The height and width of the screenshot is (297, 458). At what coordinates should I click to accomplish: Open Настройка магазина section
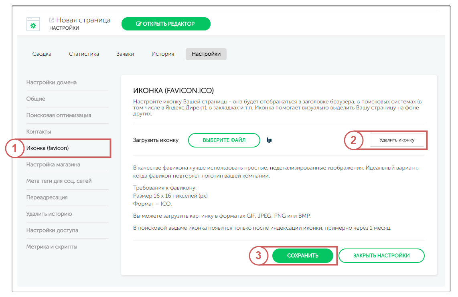click(53, 165)
